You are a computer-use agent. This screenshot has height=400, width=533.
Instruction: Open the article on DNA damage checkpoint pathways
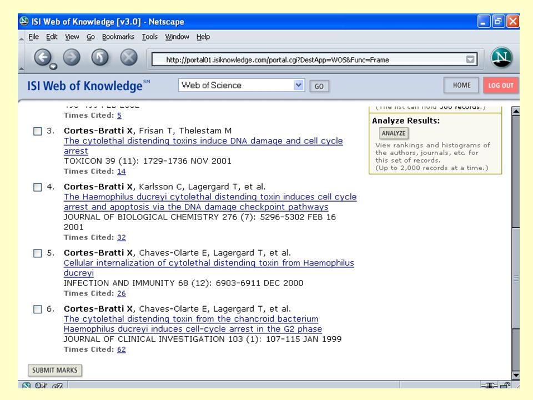210,202
